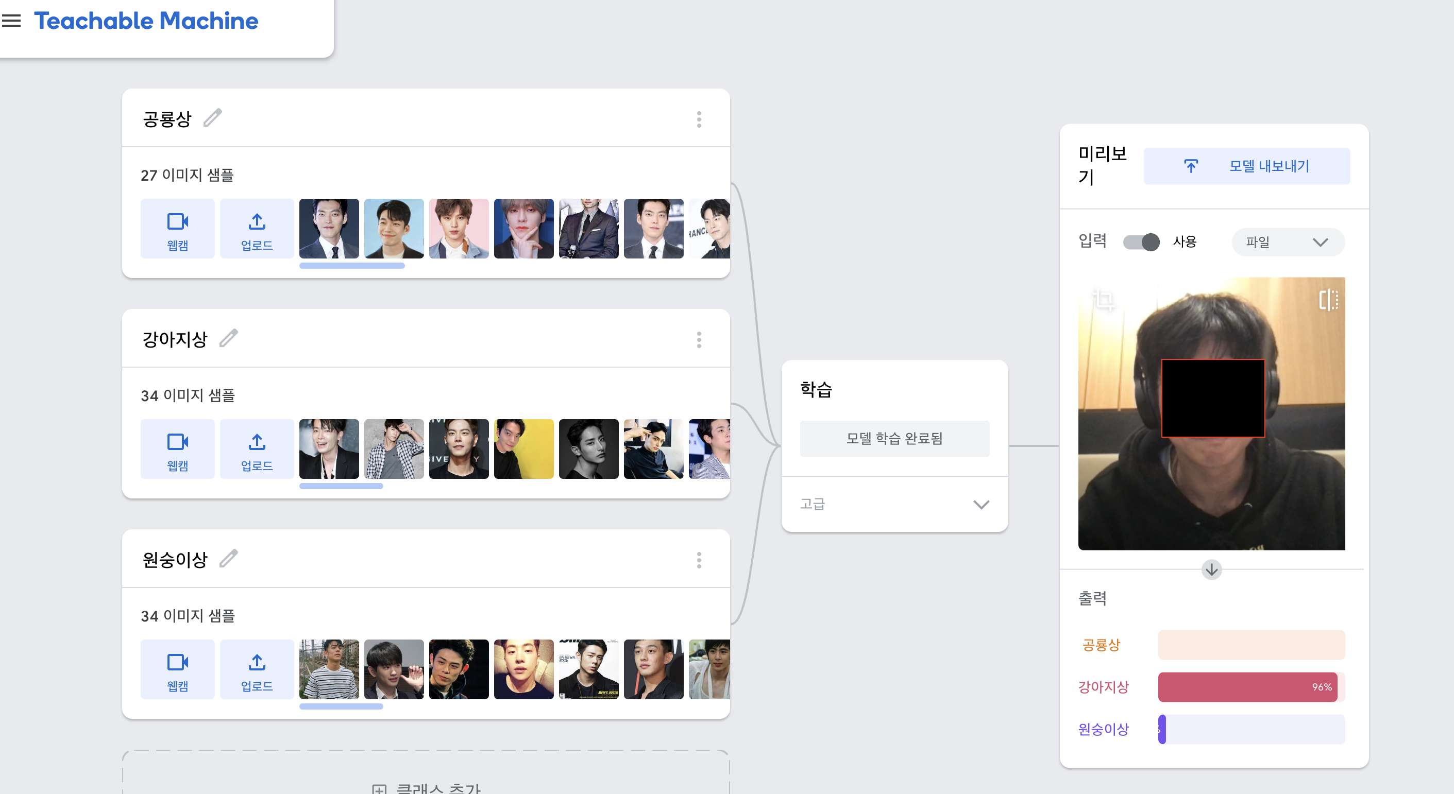This screenshot has height=794, width=1454.
Task: Click the down arrow circle below the preview
Action: 1211,569
